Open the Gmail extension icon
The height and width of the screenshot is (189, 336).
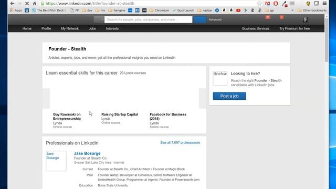tap(267, 4)
